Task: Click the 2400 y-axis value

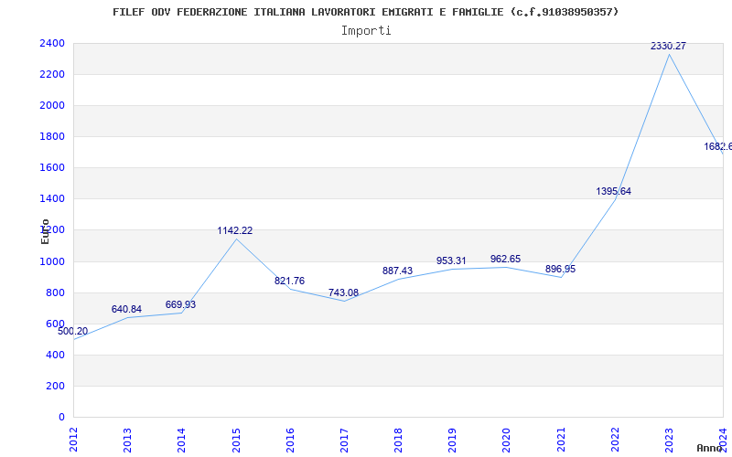Action: 52,44
